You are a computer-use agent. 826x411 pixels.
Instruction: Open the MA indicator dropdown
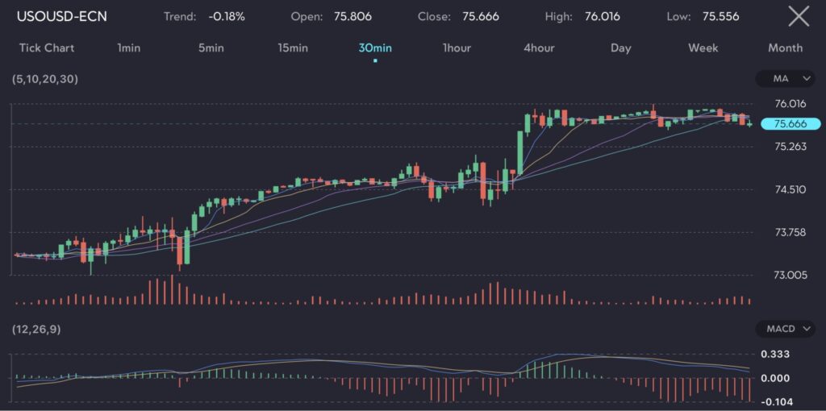pos(786,79)
